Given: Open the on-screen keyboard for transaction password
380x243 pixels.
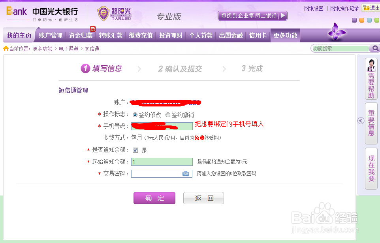Looking at the screenshot, I should point(186,173).
